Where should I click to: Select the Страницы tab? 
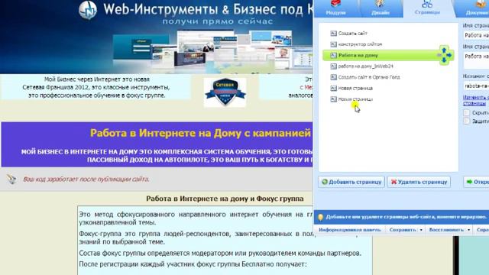tap(427, 8)
